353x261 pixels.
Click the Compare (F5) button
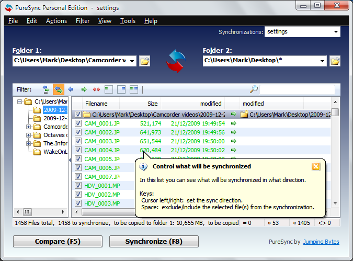58,242
